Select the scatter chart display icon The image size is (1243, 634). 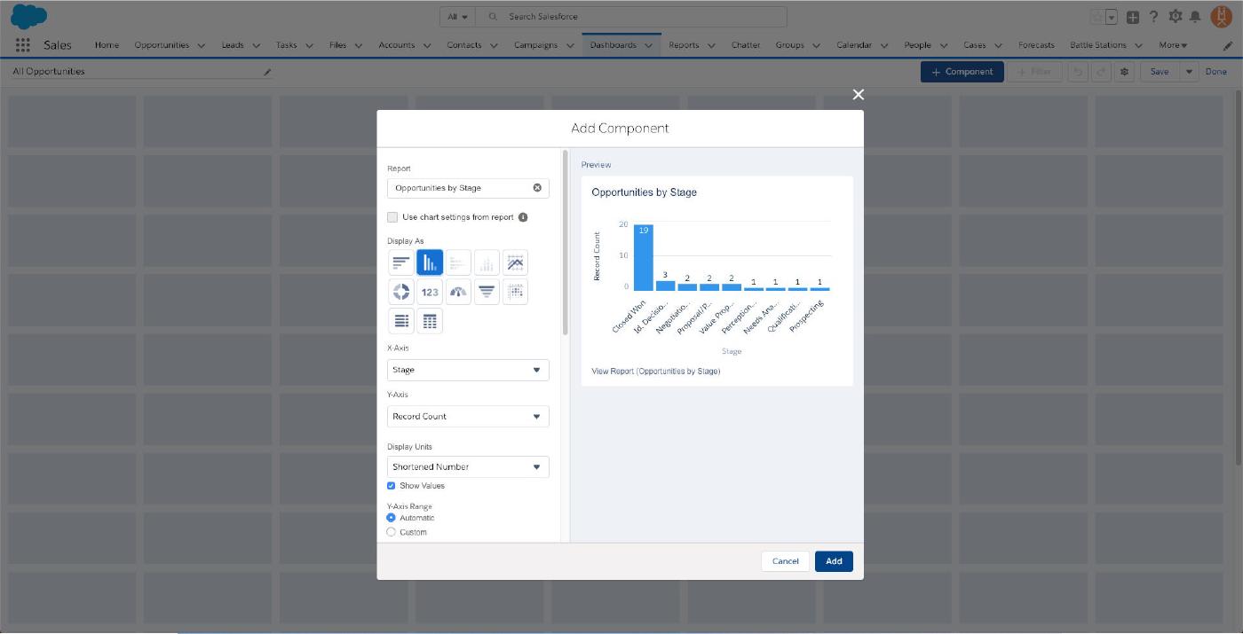pos(515,292)
